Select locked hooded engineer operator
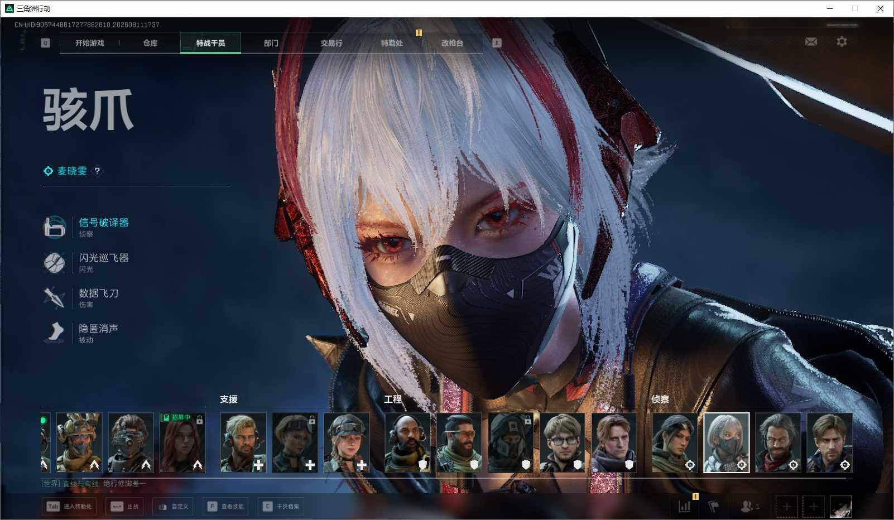This screenshot has height=520, width=894. point(511,443)
